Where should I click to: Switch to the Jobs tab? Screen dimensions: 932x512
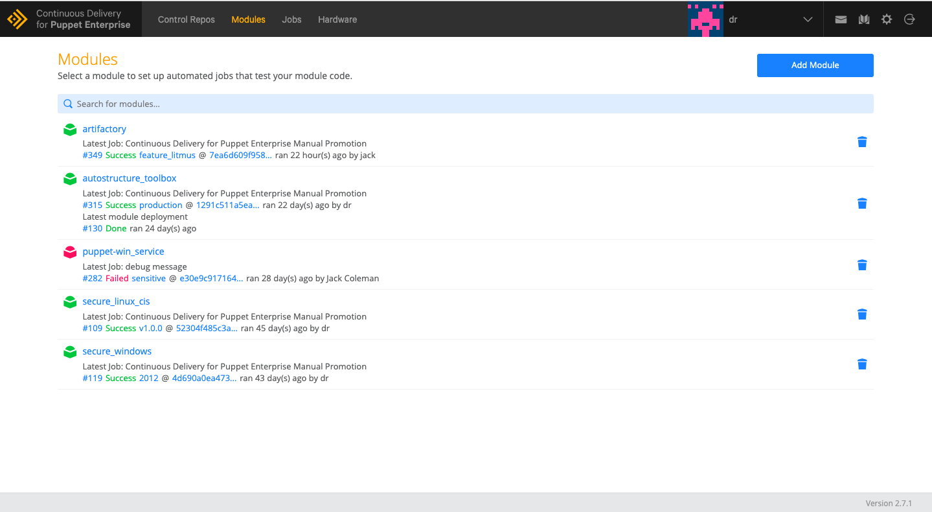292,19
